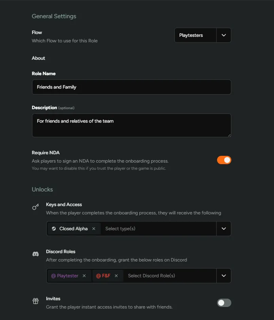Screen dimensions: 274x320
Task: Click the Role Name field containing Friends and Family
Action: (x=131, y=87)
